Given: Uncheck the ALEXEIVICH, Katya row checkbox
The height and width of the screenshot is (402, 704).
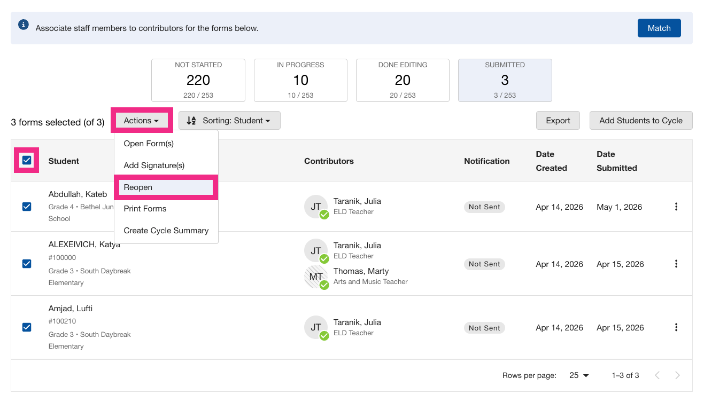Looking at the screenshot, I should [27, 264].
